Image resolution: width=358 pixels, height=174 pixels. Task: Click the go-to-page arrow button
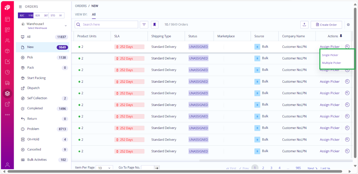157,168
